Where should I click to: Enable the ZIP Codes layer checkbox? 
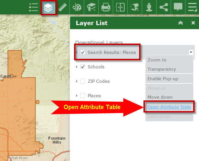[x=83, y=81]
